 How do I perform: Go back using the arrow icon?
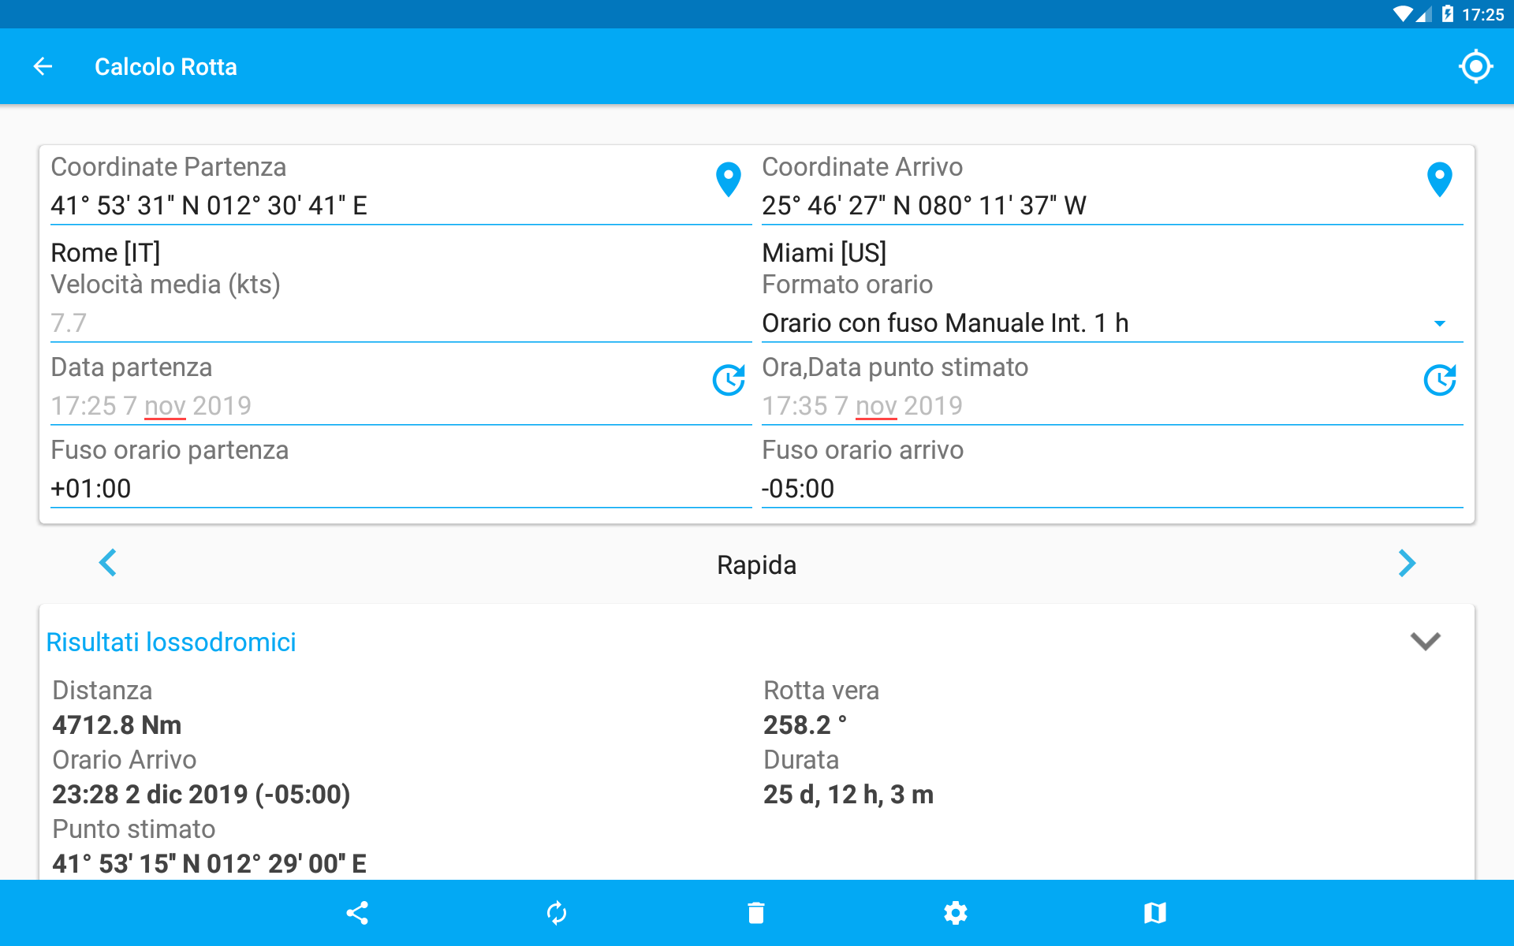[x=43, y=67]
